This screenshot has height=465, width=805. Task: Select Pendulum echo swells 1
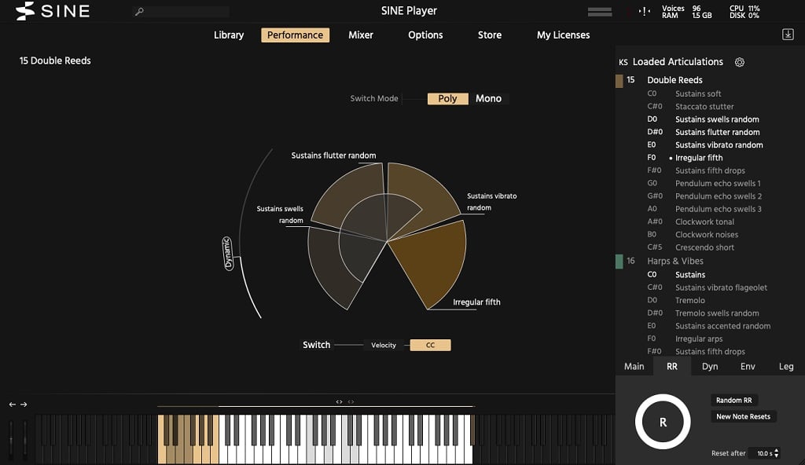tap(718, 184)
